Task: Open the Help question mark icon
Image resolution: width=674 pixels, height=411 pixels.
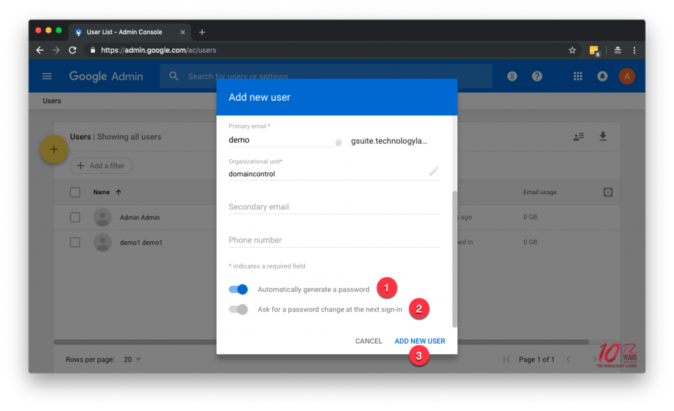Action: (x=537, y=76)
